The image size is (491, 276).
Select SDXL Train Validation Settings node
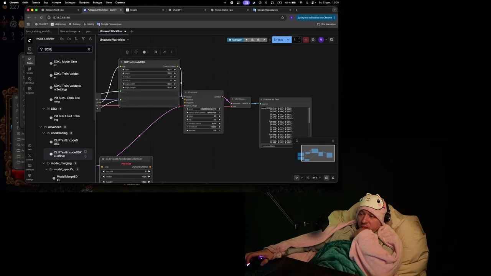[67, 87]
